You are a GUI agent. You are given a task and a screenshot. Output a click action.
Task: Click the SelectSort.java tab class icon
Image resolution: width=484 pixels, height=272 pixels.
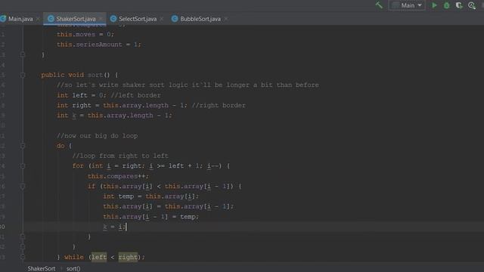point(113,19)
